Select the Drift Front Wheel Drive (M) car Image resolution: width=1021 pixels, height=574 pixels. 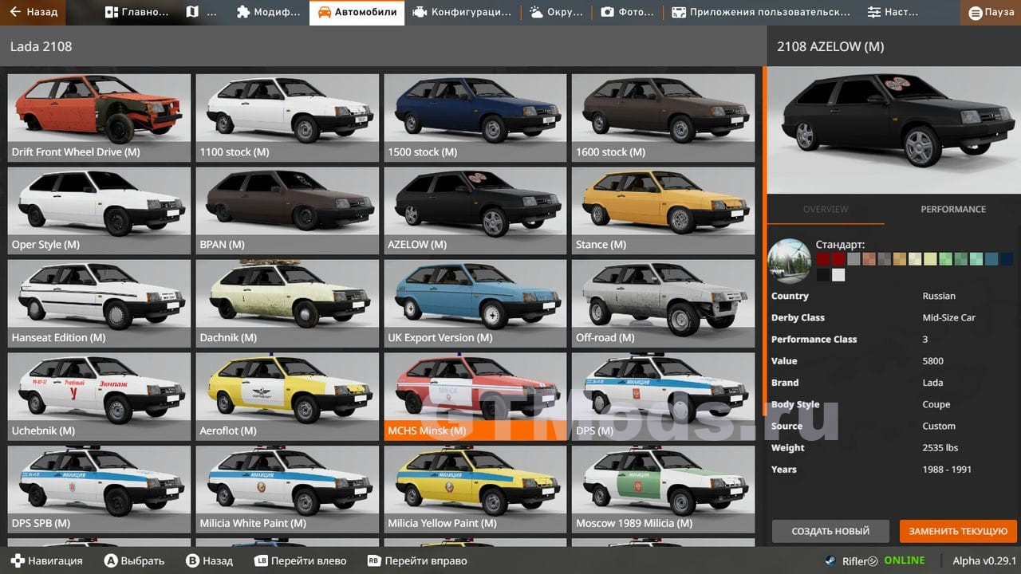point(99,117)
